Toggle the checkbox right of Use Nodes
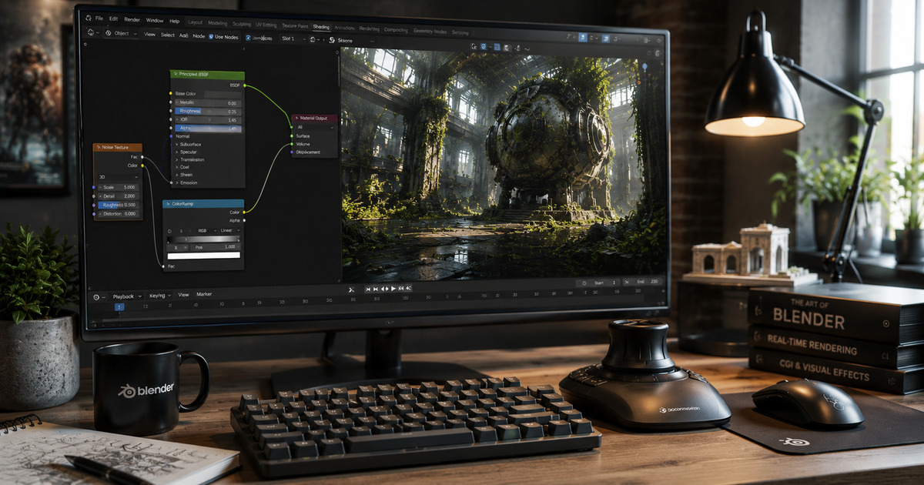 [248, 38]
